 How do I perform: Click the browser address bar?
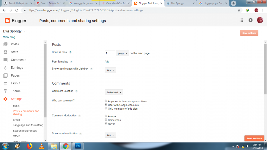[131, 10]
